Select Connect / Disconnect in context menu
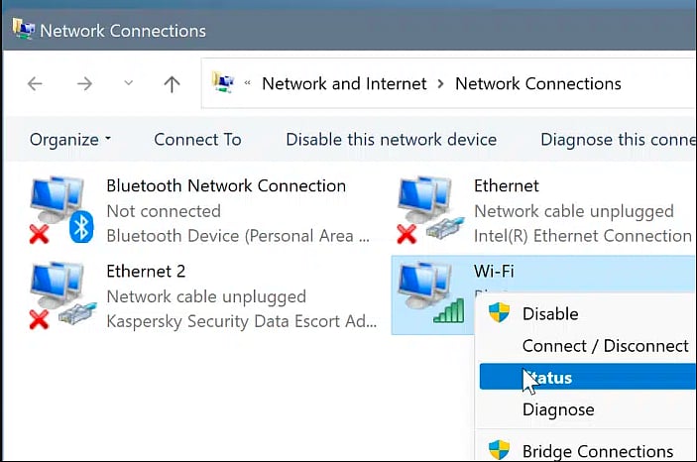 click(x=605, y=346)
